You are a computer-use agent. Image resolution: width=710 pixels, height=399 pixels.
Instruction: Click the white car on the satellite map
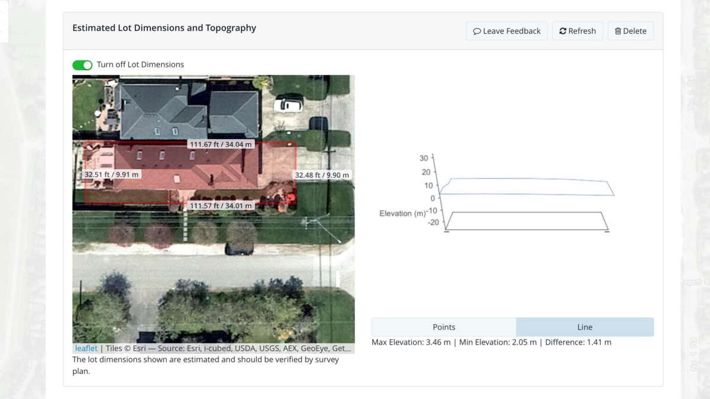[288, 105]
